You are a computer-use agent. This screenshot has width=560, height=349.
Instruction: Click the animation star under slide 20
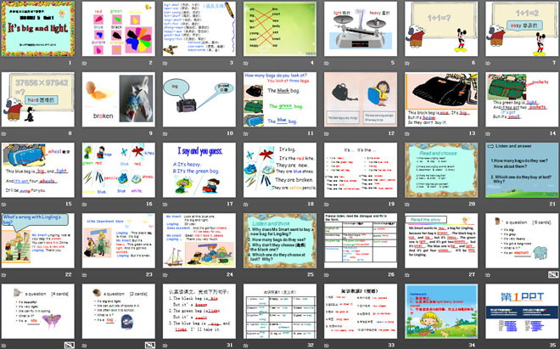coord(407,205)
